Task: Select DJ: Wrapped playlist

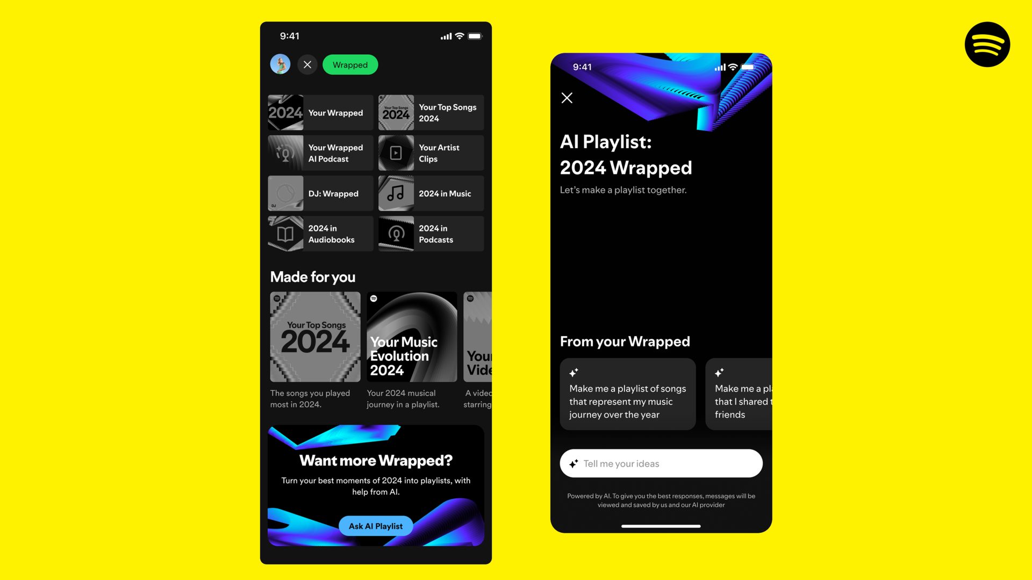Action: click(x=320, y=193)
